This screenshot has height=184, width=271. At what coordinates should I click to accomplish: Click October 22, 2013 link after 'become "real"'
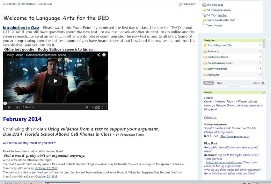(x=46, y=176)
